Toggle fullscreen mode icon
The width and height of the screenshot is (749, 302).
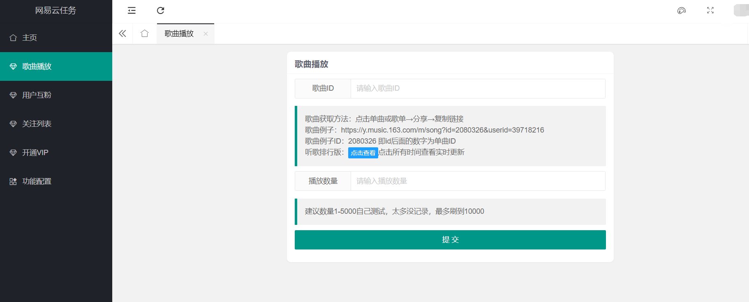[x=710, y=11]
